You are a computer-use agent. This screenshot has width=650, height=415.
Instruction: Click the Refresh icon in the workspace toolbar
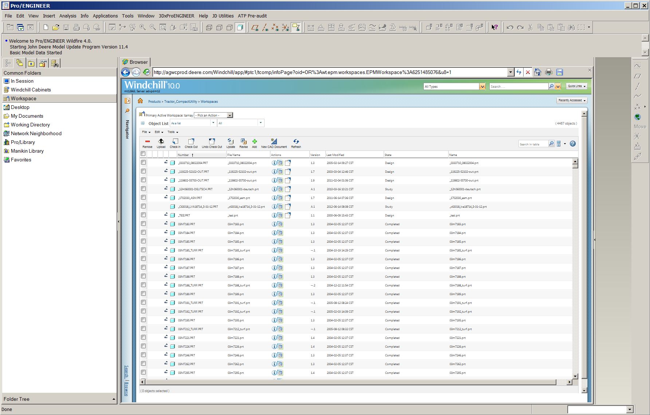coord(296,141)
